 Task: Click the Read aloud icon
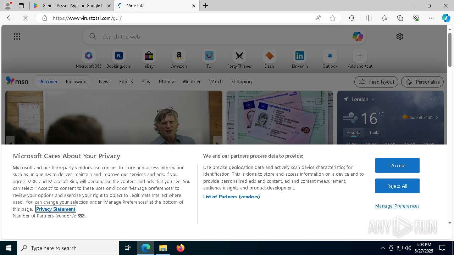click(319, 18)
